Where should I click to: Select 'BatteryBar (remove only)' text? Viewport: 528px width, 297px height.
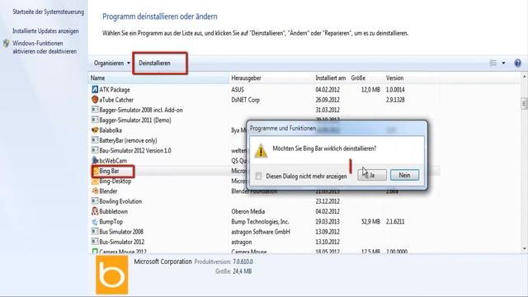(x=128, y=140)
